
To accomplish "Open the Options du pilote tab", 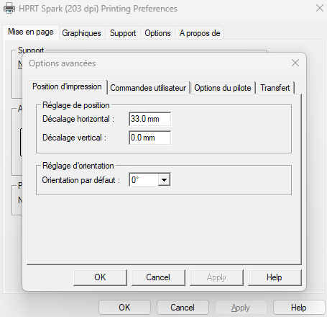I will pos(223,88).
